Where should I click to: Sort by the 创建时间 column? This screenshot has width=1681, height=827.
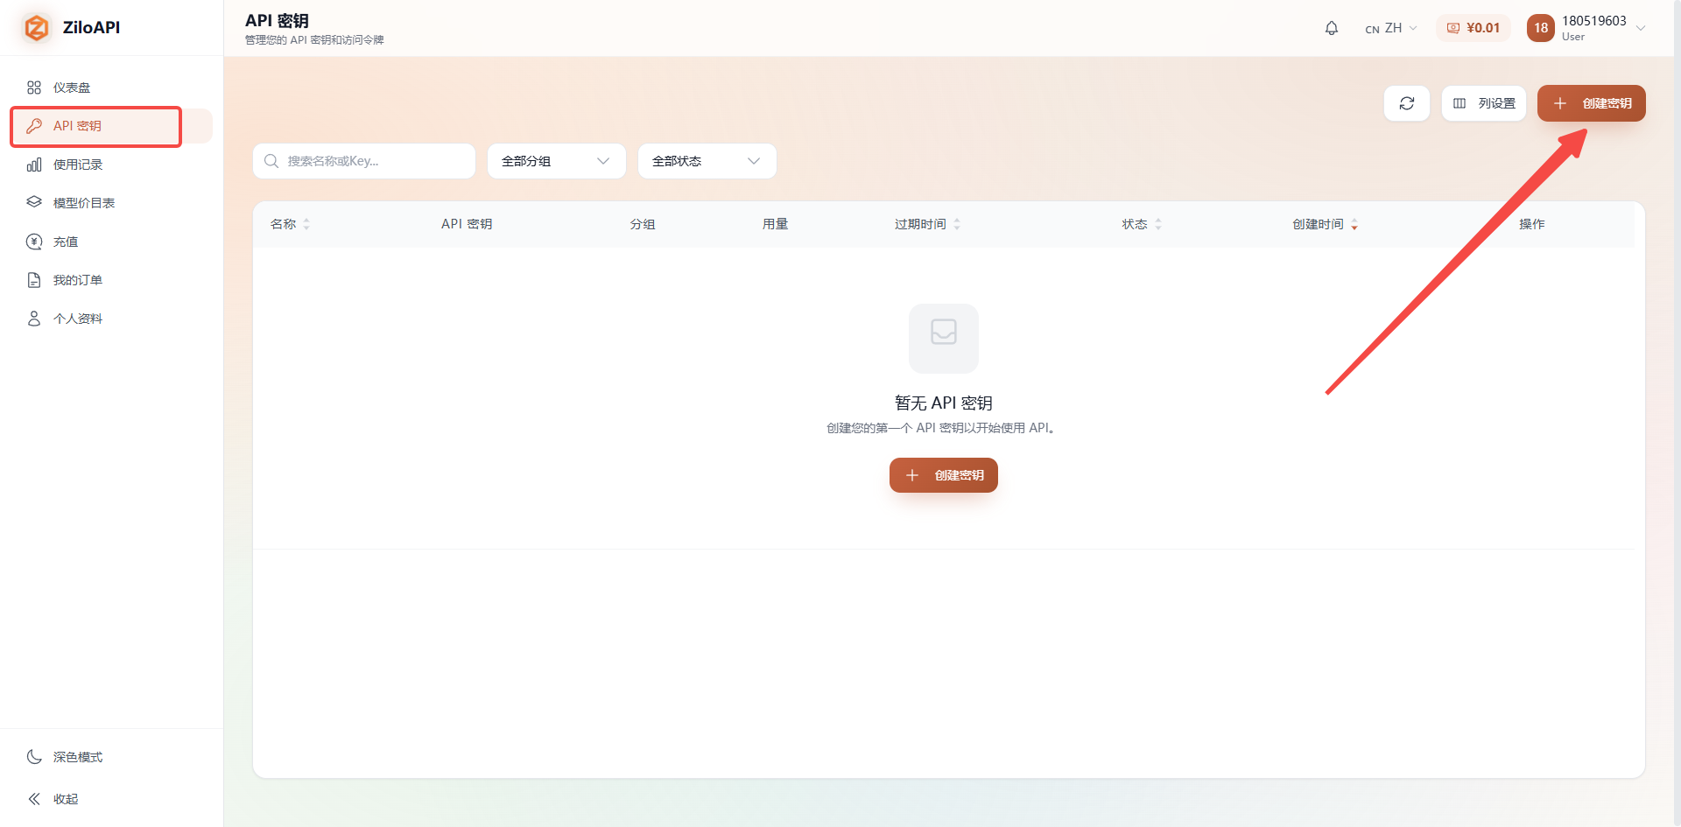click(x=1326, y=224)
